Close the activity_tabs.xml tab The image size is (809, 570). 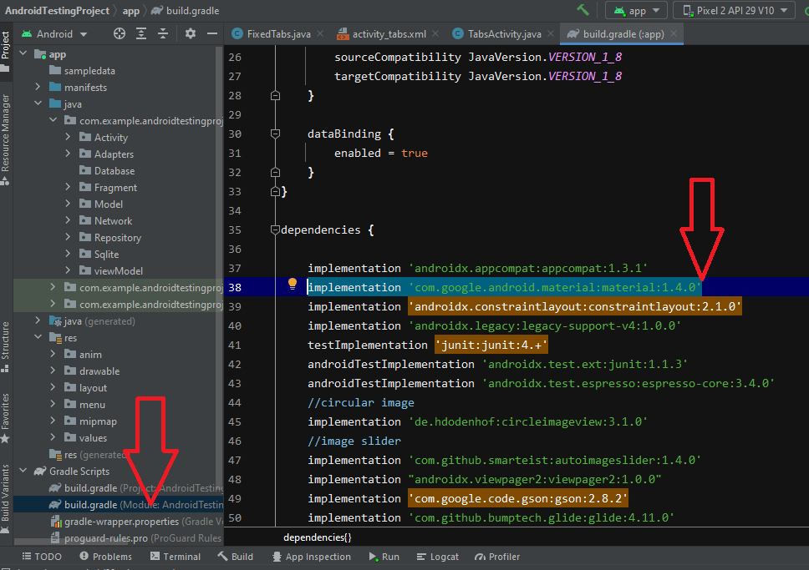point(436,34)
